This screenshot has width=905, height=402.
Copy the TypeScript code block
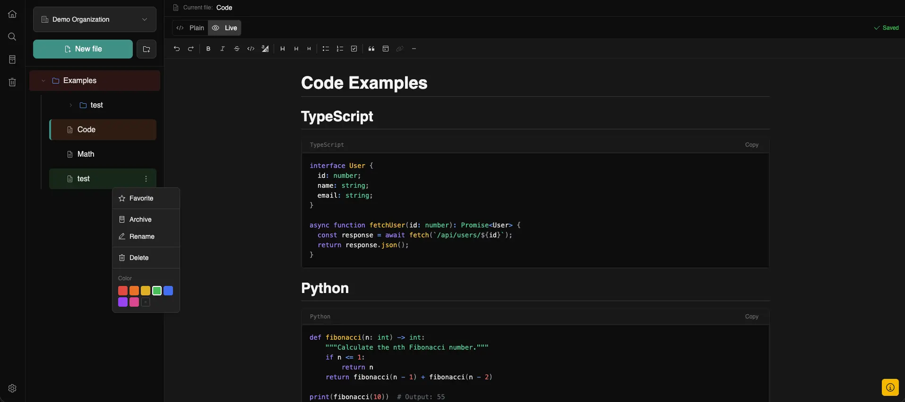point(751,145)
